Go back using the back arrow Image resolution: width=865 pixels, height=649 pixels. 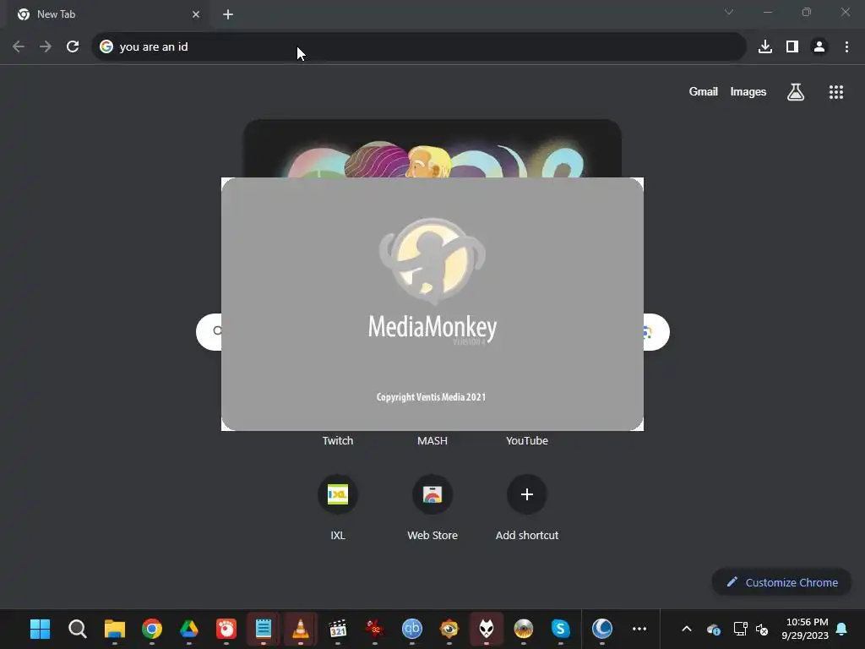pyautogui.click(x=19, y=47)
